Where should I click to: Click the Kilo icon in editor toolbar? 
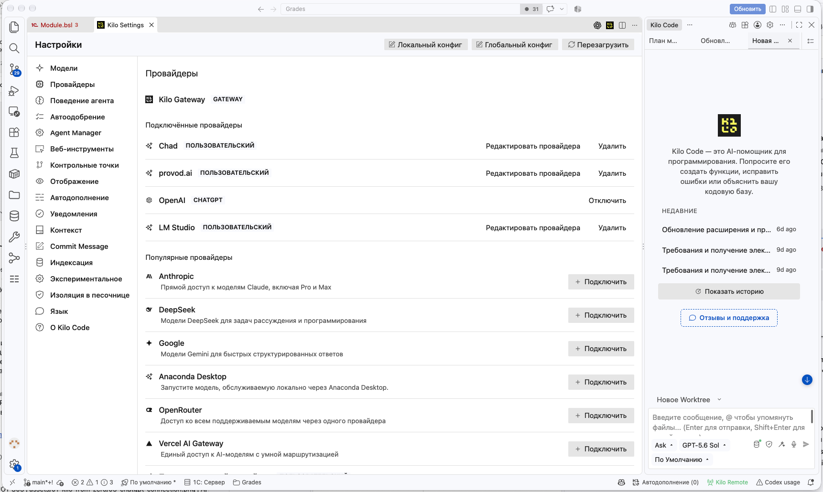tap(610, 25)
